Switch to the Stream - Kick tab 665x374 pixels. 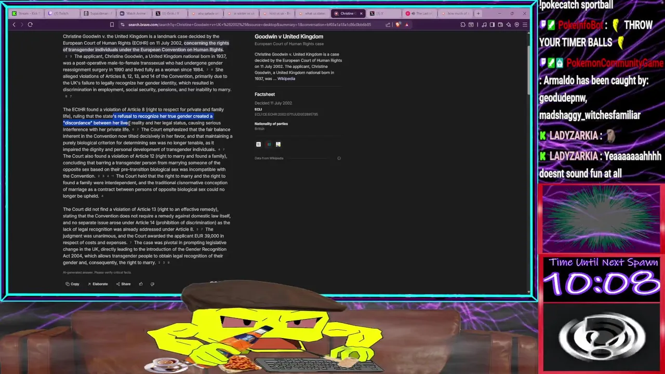tap(27, 13)
